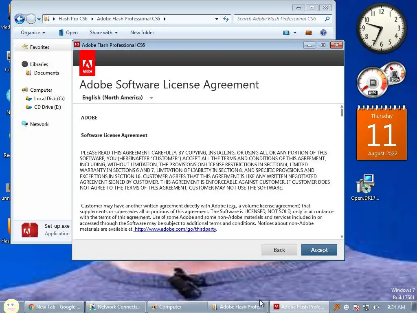Open the Share with menu
The image size is (417, 313).
point(104,33)
